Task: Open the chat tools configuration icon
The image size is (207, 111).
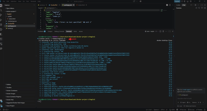Action: [x=198, y=103]
